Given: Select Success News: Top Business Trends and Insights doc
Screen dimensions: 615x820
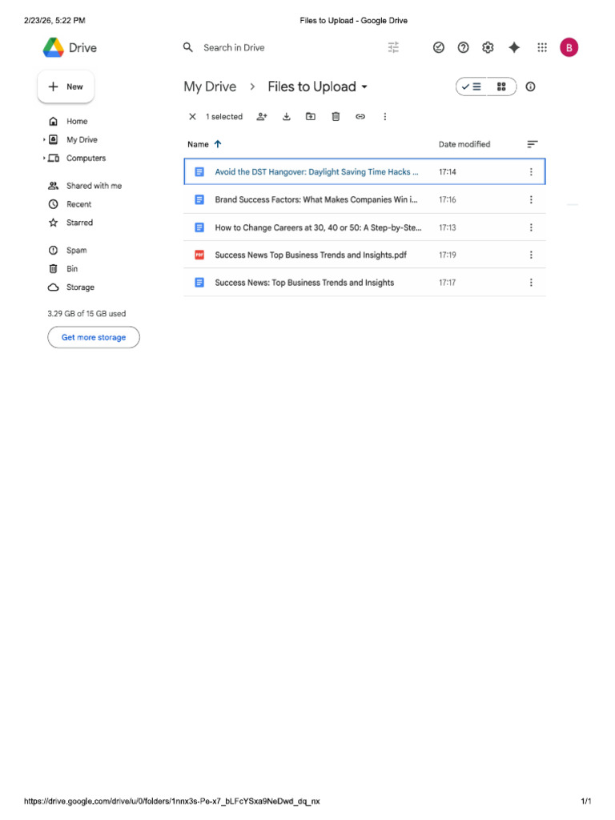Looking at the screenshot, I should coord(364,283).
